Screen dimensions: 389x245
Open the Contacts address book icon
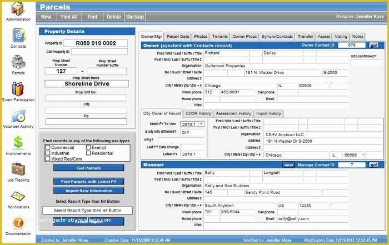tap(18, 36)
